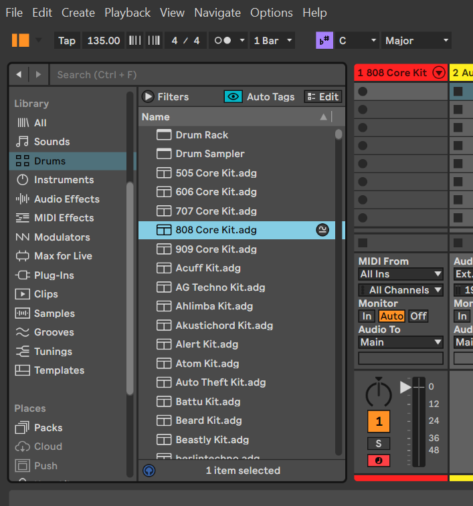Select the Instruments library category
This screenshot has height=506, width=473.
(68, 180)
